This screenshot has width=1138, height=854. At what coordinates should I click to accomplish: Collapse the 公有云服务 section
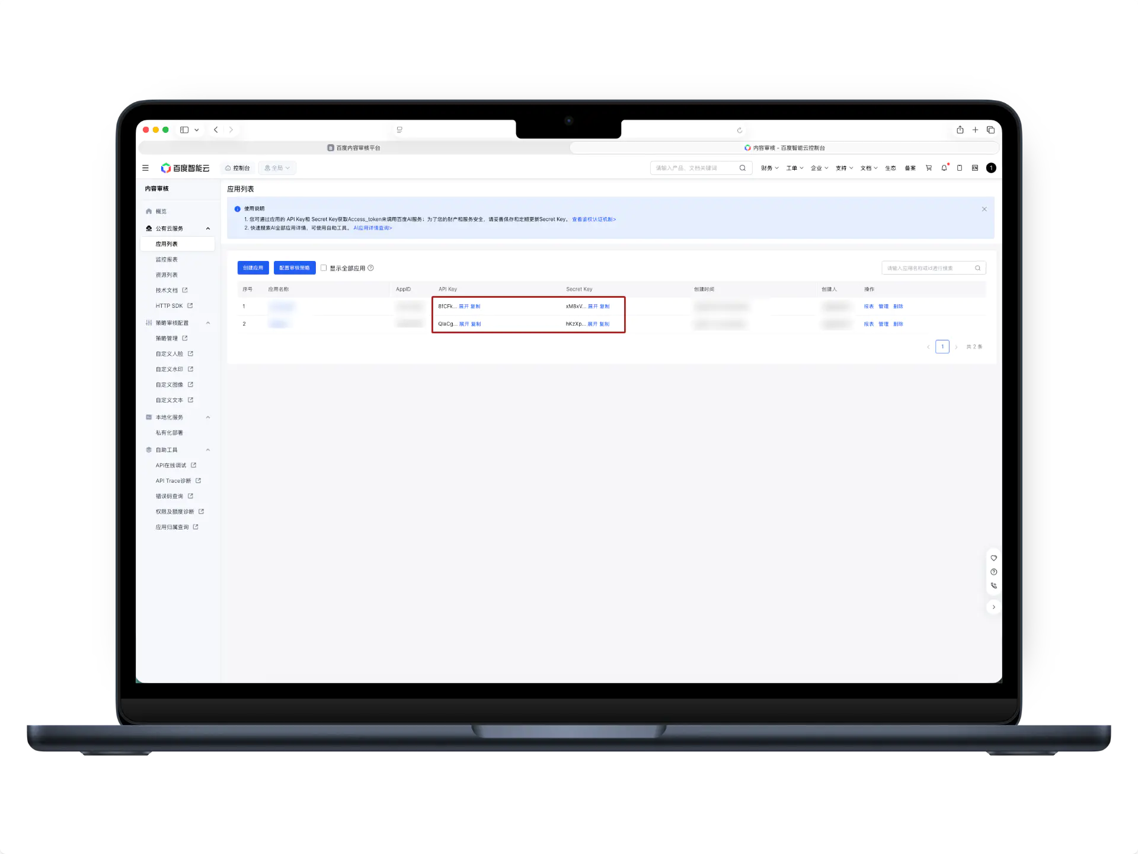pos(208,228)
